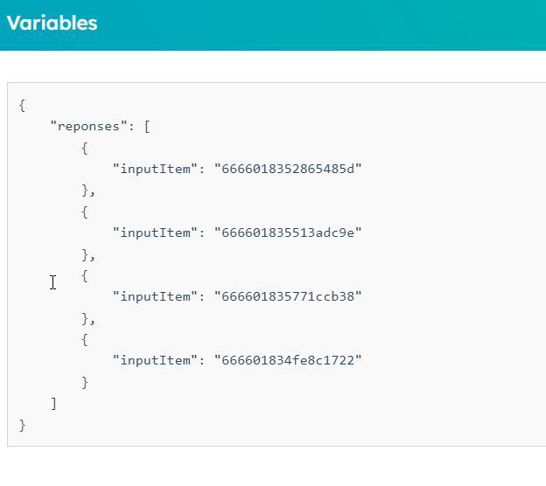The height and width of the screenshot is (486, 546).
Task: Click opening brace above the adc9e item
Action: pyautogui.click(x=85, y=212)
